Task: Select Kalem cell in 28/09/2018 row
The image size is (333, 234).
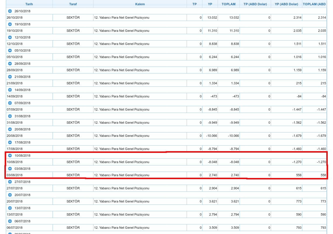Action: [140, 70]
